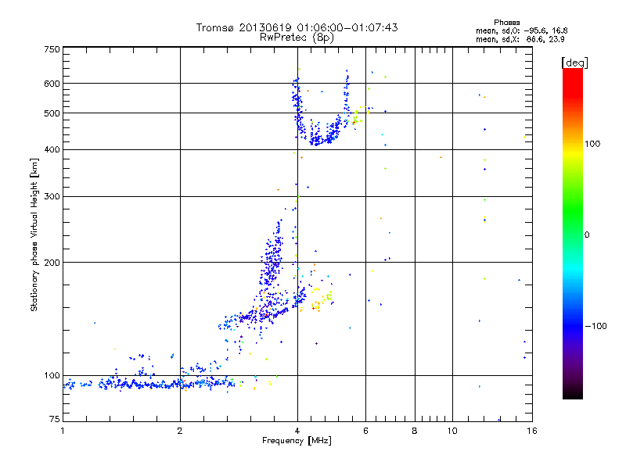Click the y-axis tick label '750'
The width and height of the screenshot is (626, 469).
(52, 49)
